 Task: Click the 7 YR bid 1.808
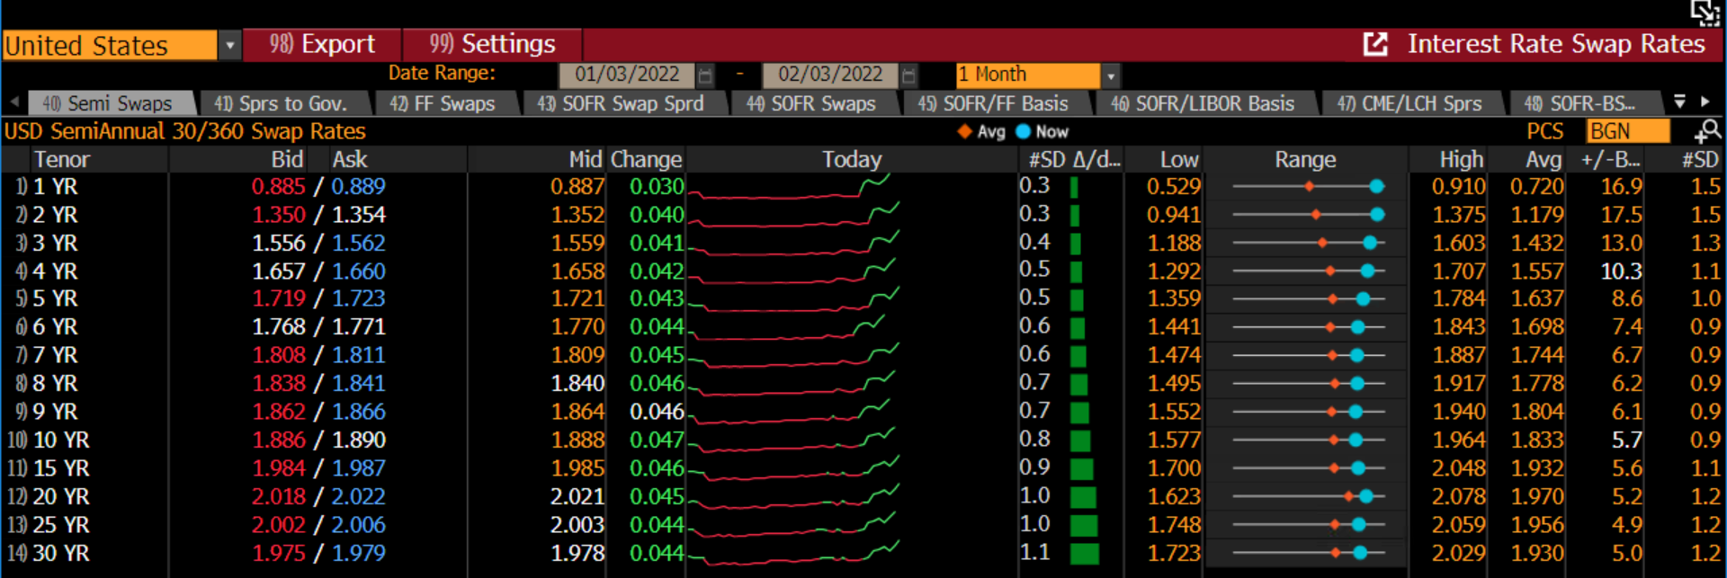pyautogui.click(x=279, y=356)
